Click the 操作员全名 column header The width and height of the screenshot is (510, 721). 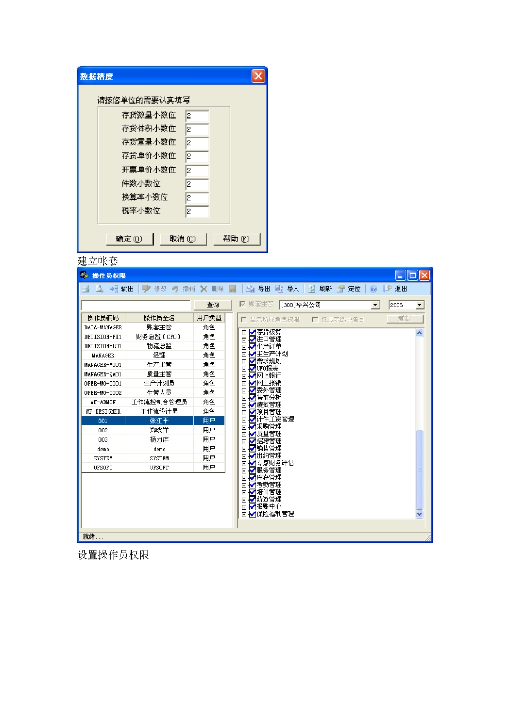(x=159, y=318)
